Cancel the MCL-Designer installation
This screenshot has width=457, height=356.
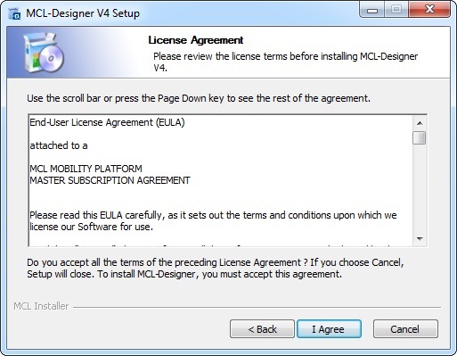tap(405, 329)
